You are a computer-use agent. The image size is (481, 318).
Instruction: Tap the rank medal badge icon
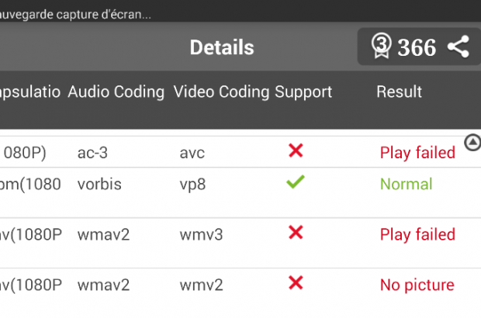tap(380, 47)
